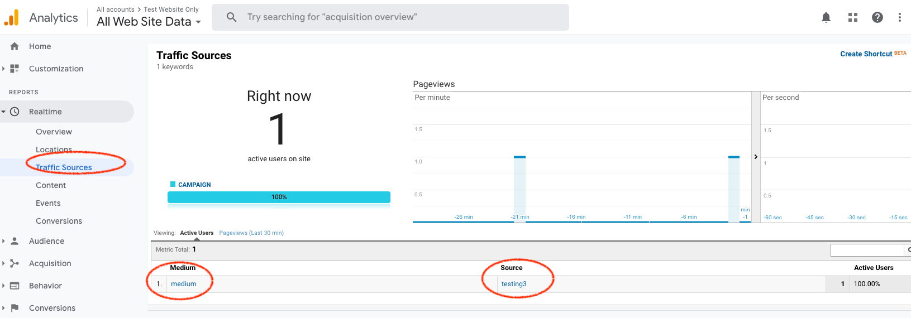
Task: Select Overview under Realtime
Action: pos(54,132)
